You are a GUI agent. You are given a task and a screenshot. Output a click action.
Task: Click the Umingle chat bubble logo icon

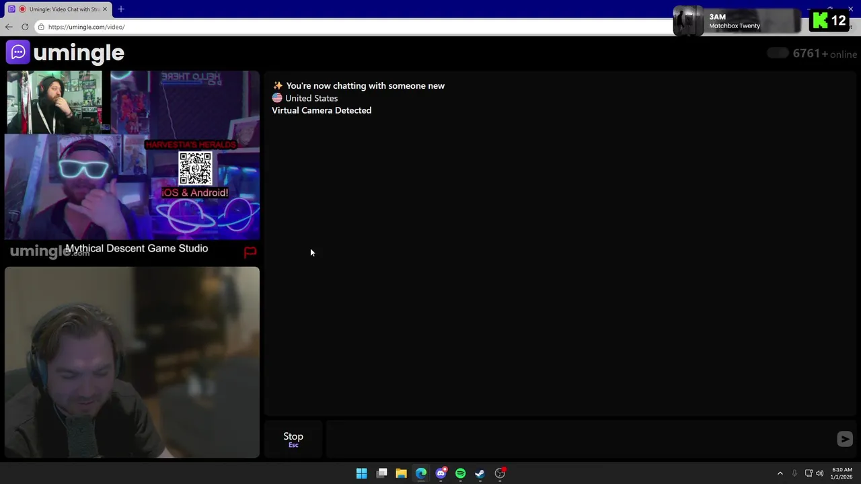coord(17,52)
